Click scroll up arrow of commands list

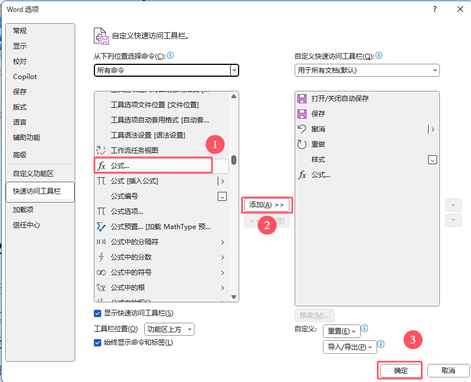pyautogui.click(x=234, y=96)
